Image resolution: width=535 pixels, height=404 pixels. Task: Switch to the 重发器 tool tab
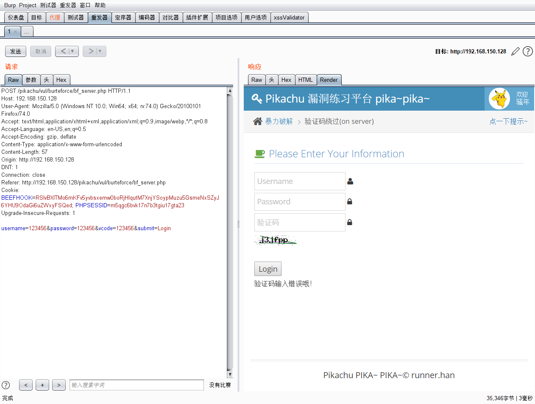(x=99, y=17)
